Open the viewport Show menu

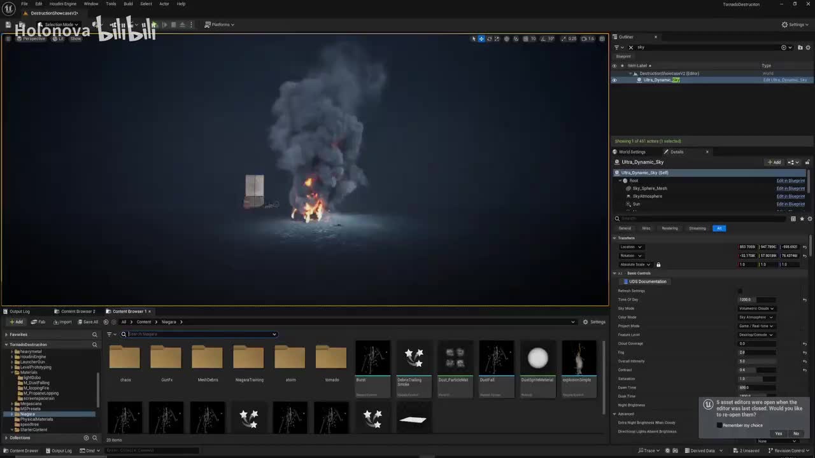pos(76,39)
